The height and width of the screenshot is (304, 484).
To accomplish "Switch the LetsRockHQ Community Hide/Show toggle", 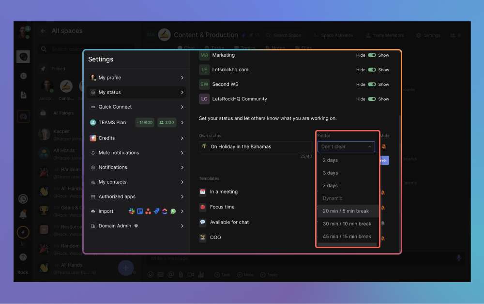I will 372,99.
